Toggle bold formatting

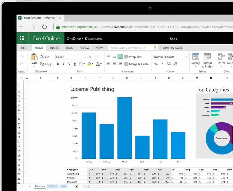pos(58,64)
